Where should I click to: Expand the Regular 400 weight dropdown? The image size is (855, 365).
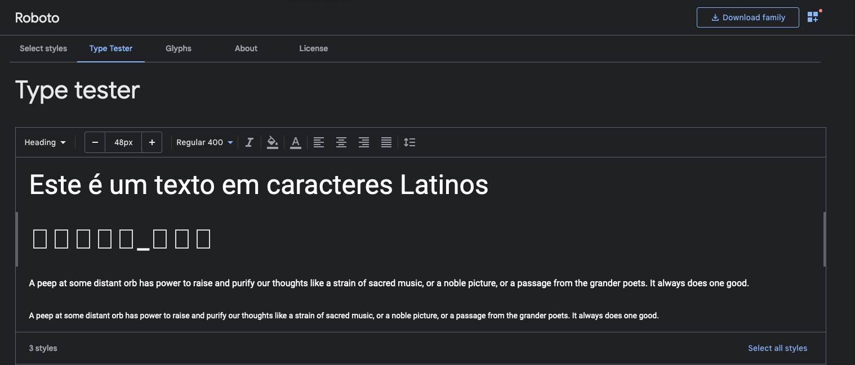pyautogui.click(x=204, y=142)
